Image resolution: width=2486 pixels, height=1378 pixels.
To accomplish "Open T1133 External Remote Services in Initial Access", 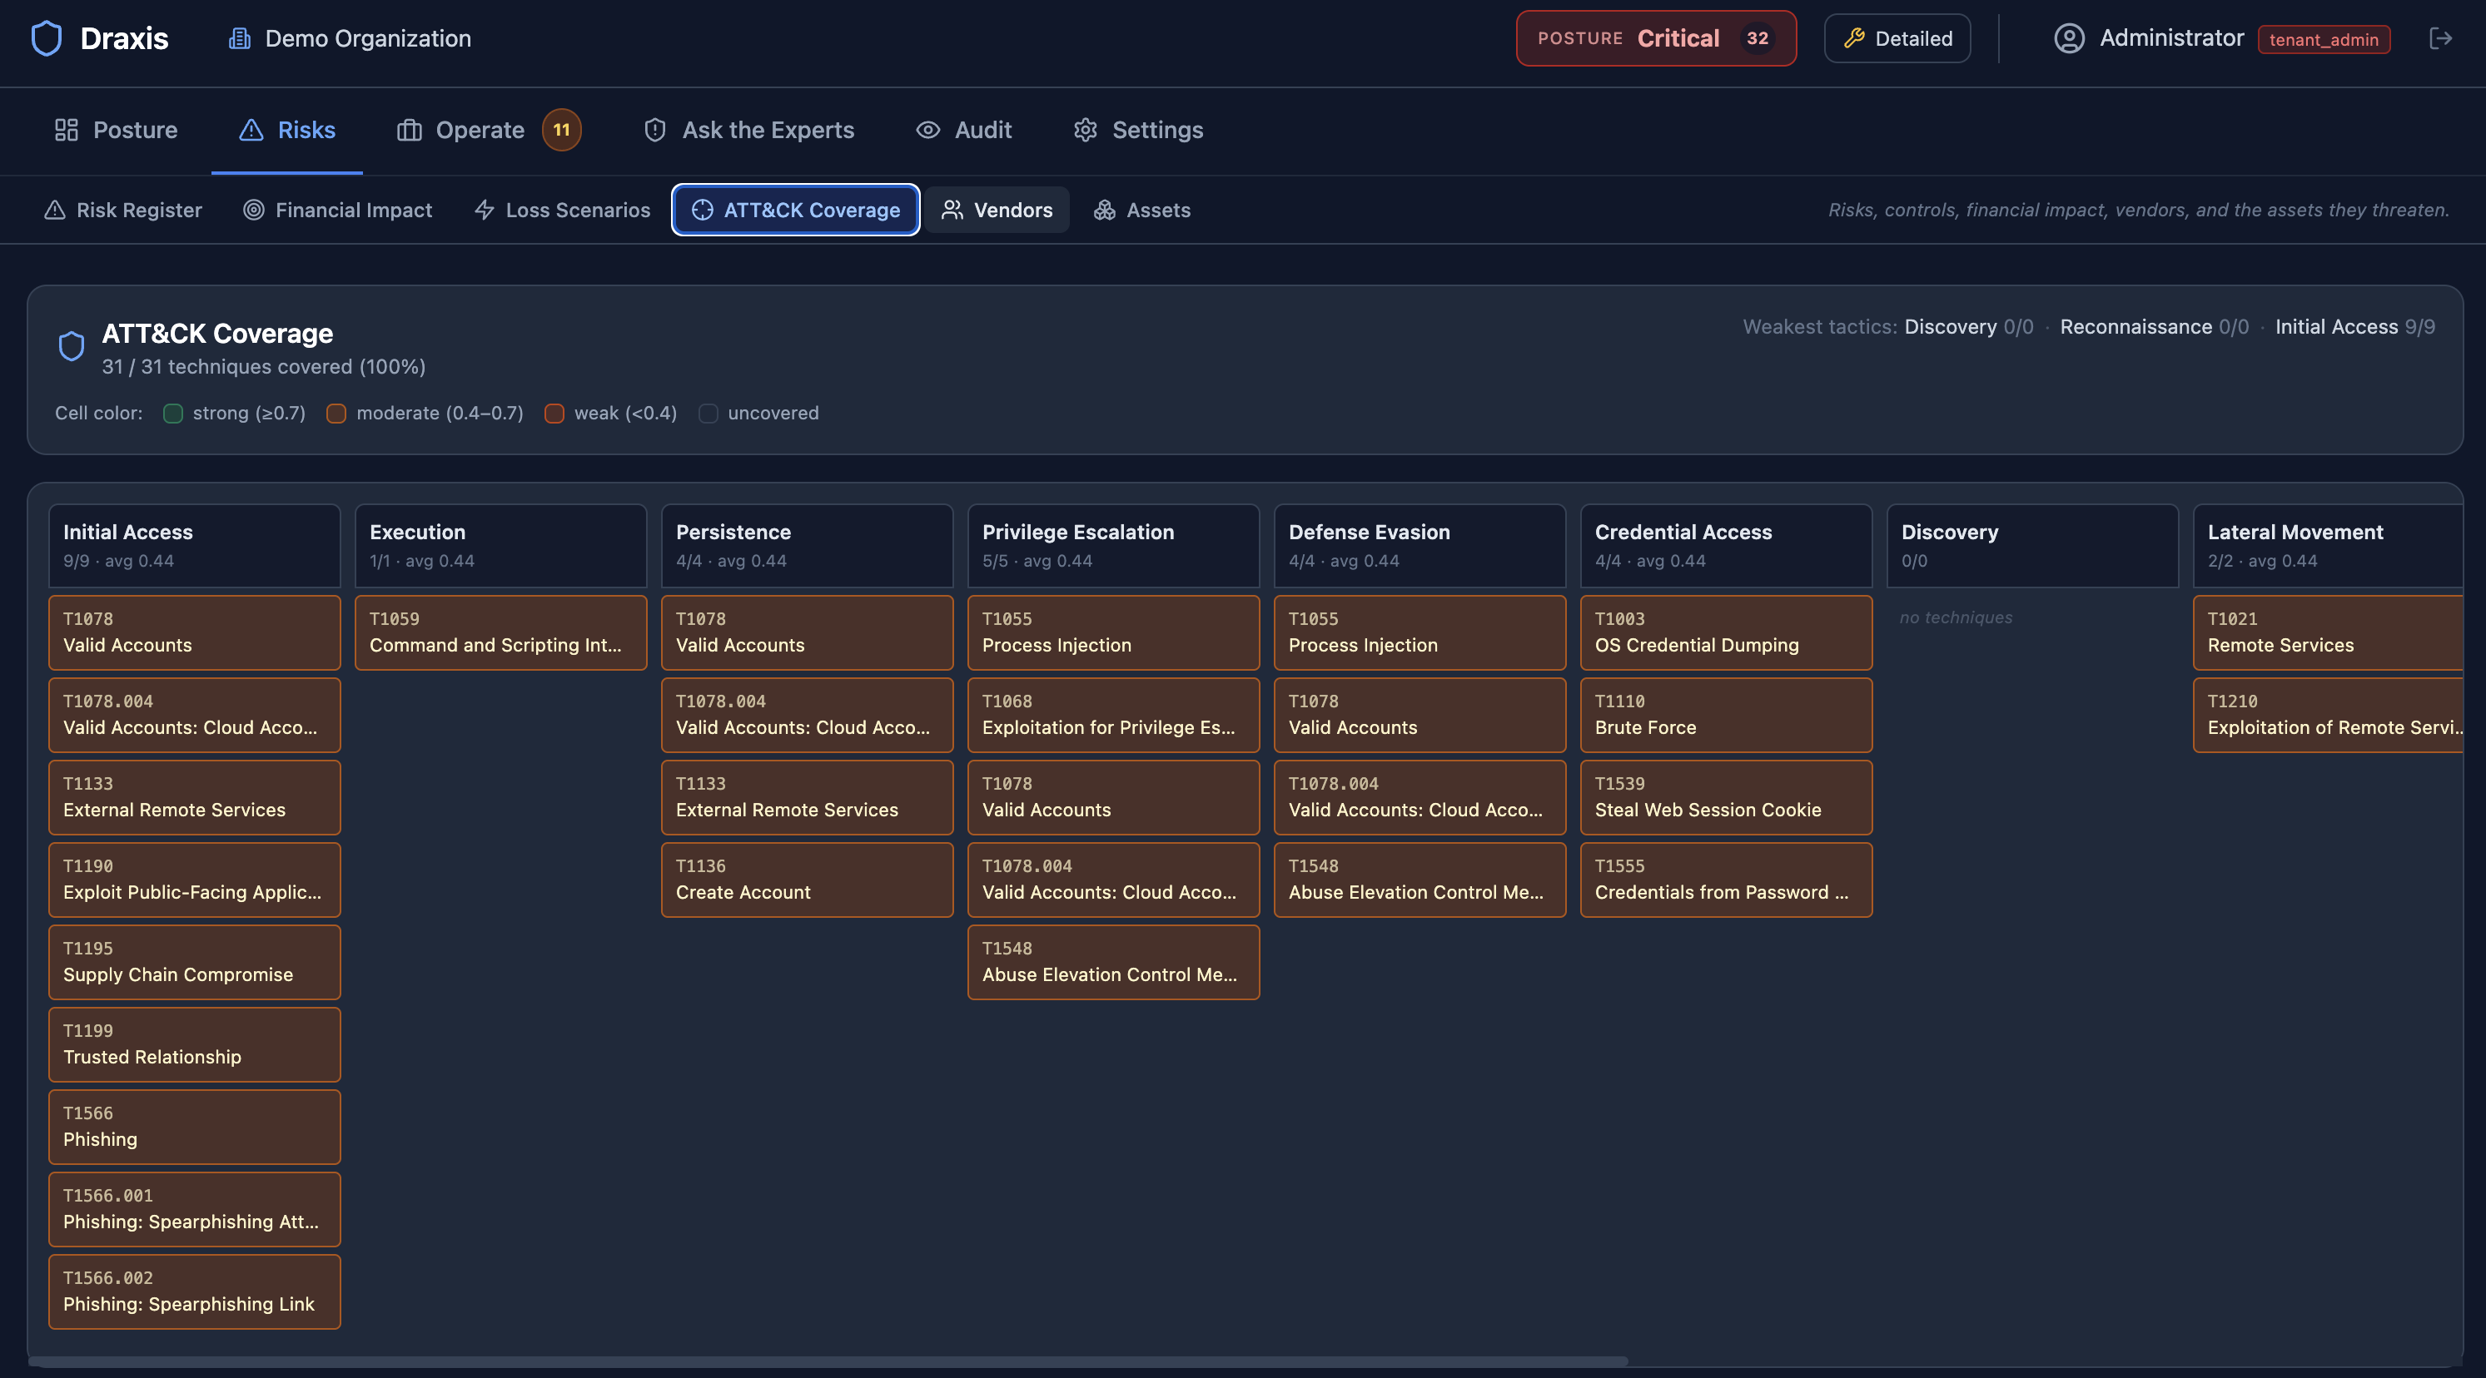I will tap(194, 797).
